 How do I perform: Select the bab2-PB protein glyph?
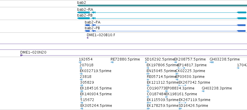[165, 31]
